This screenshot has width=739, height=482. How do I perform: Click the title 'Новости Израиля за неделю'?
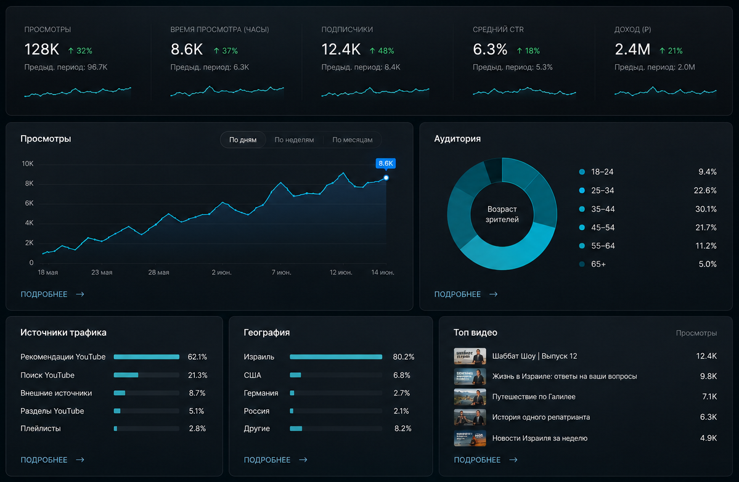pyautogui.click(x=540, y=438)
